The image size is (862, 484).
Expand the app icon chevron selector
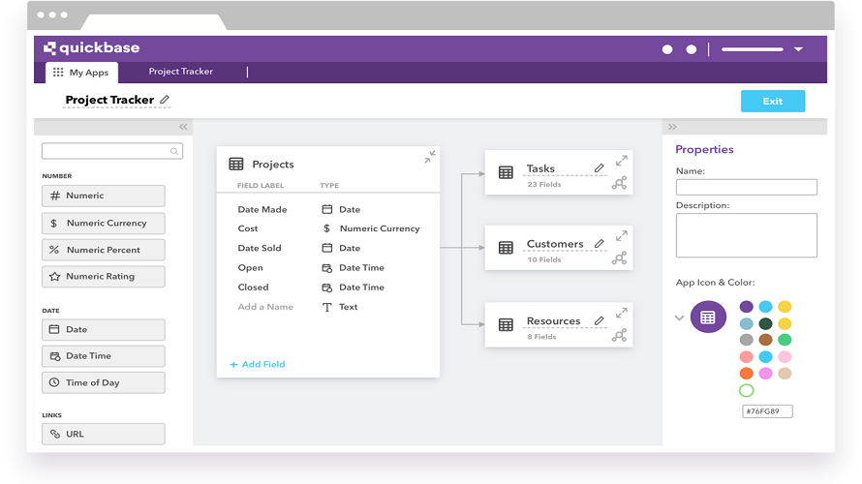tap(679, 318)
